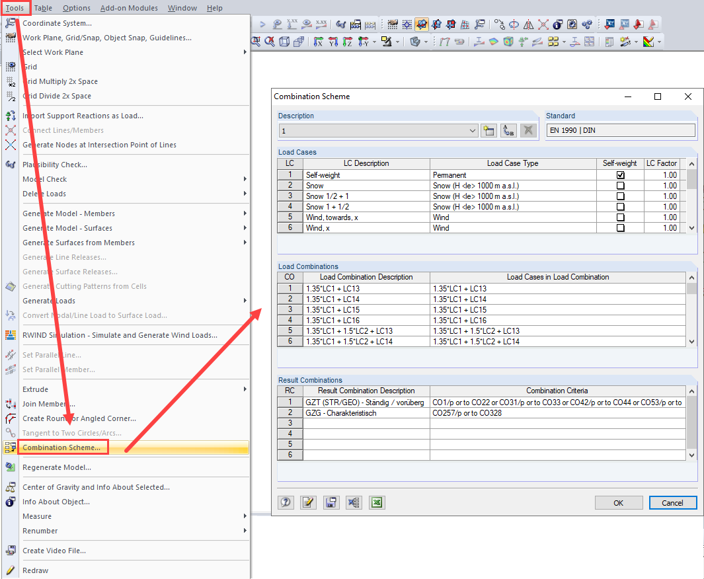Click the OK button
This screenshot has height=579, width=704.
coord(619,503)
